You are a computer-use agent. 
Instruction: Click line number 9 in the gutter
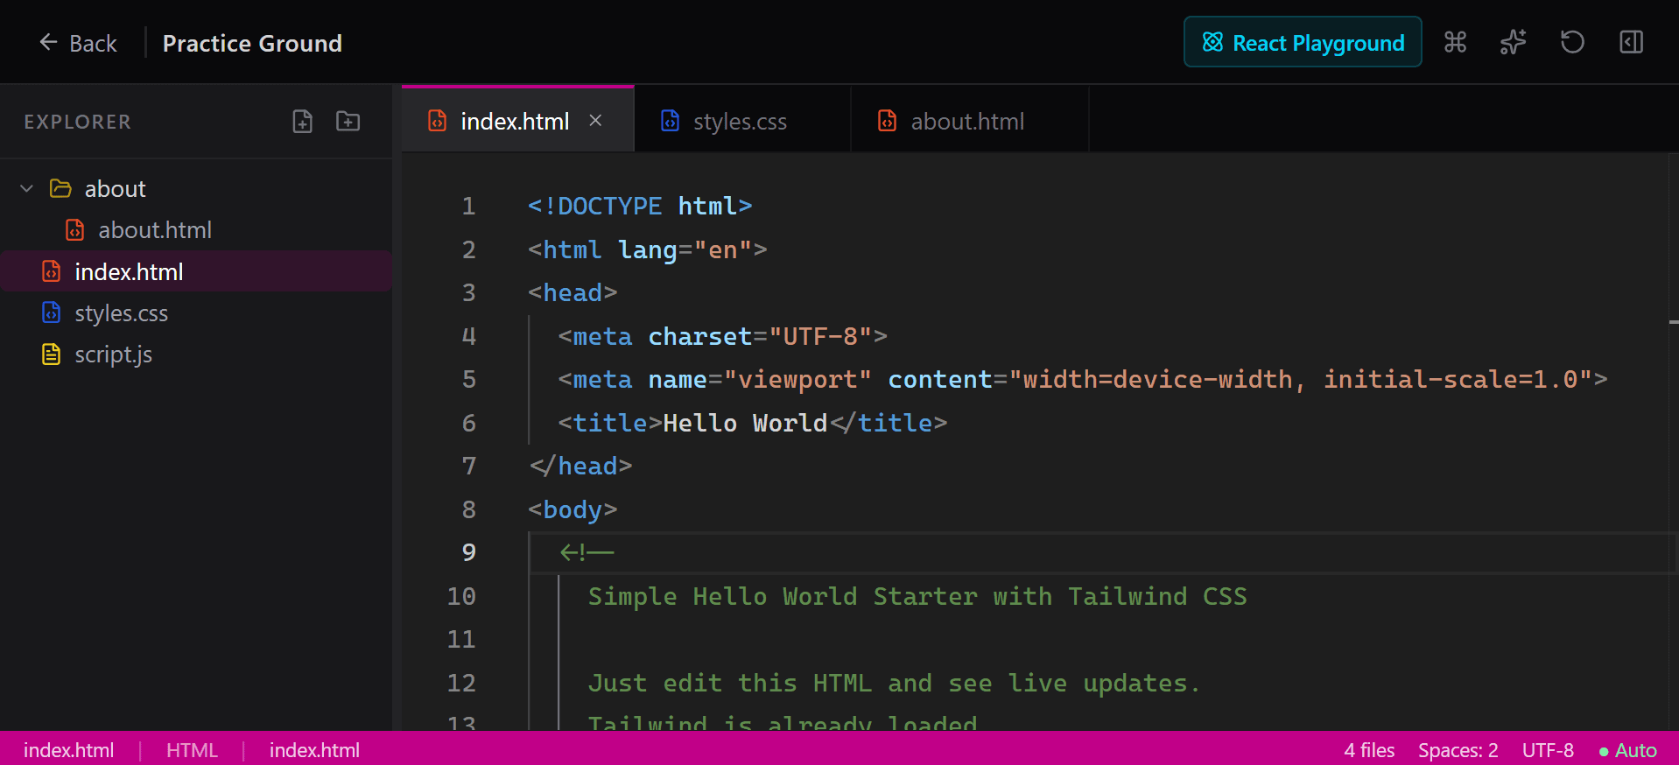pos(469,552)
